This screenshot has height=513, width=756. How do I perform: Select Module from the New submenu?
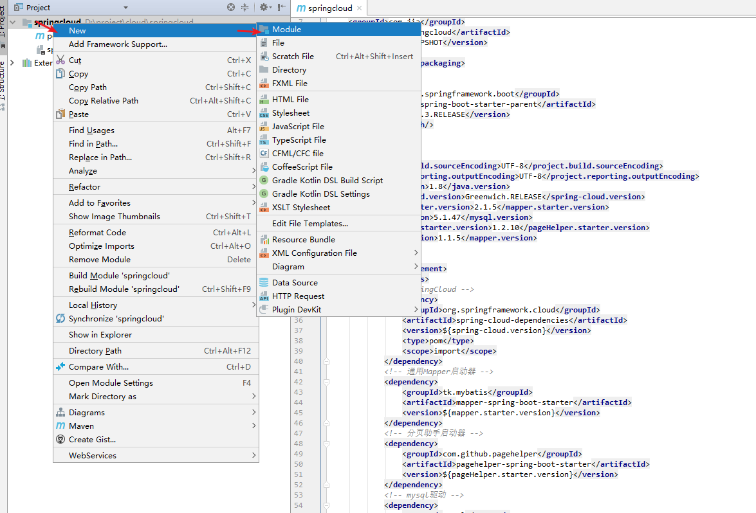[x=286, y=29]
